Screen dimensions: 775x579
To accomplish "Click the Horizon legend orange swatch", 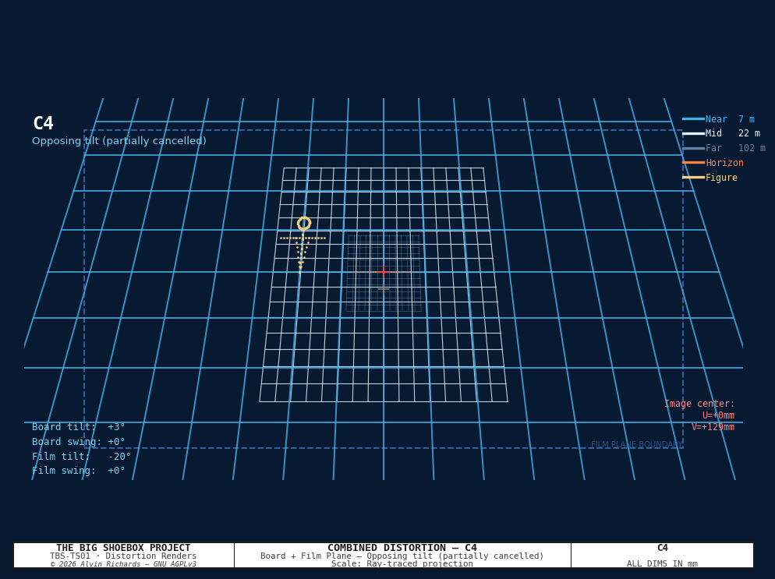I will tap(693, 163).
